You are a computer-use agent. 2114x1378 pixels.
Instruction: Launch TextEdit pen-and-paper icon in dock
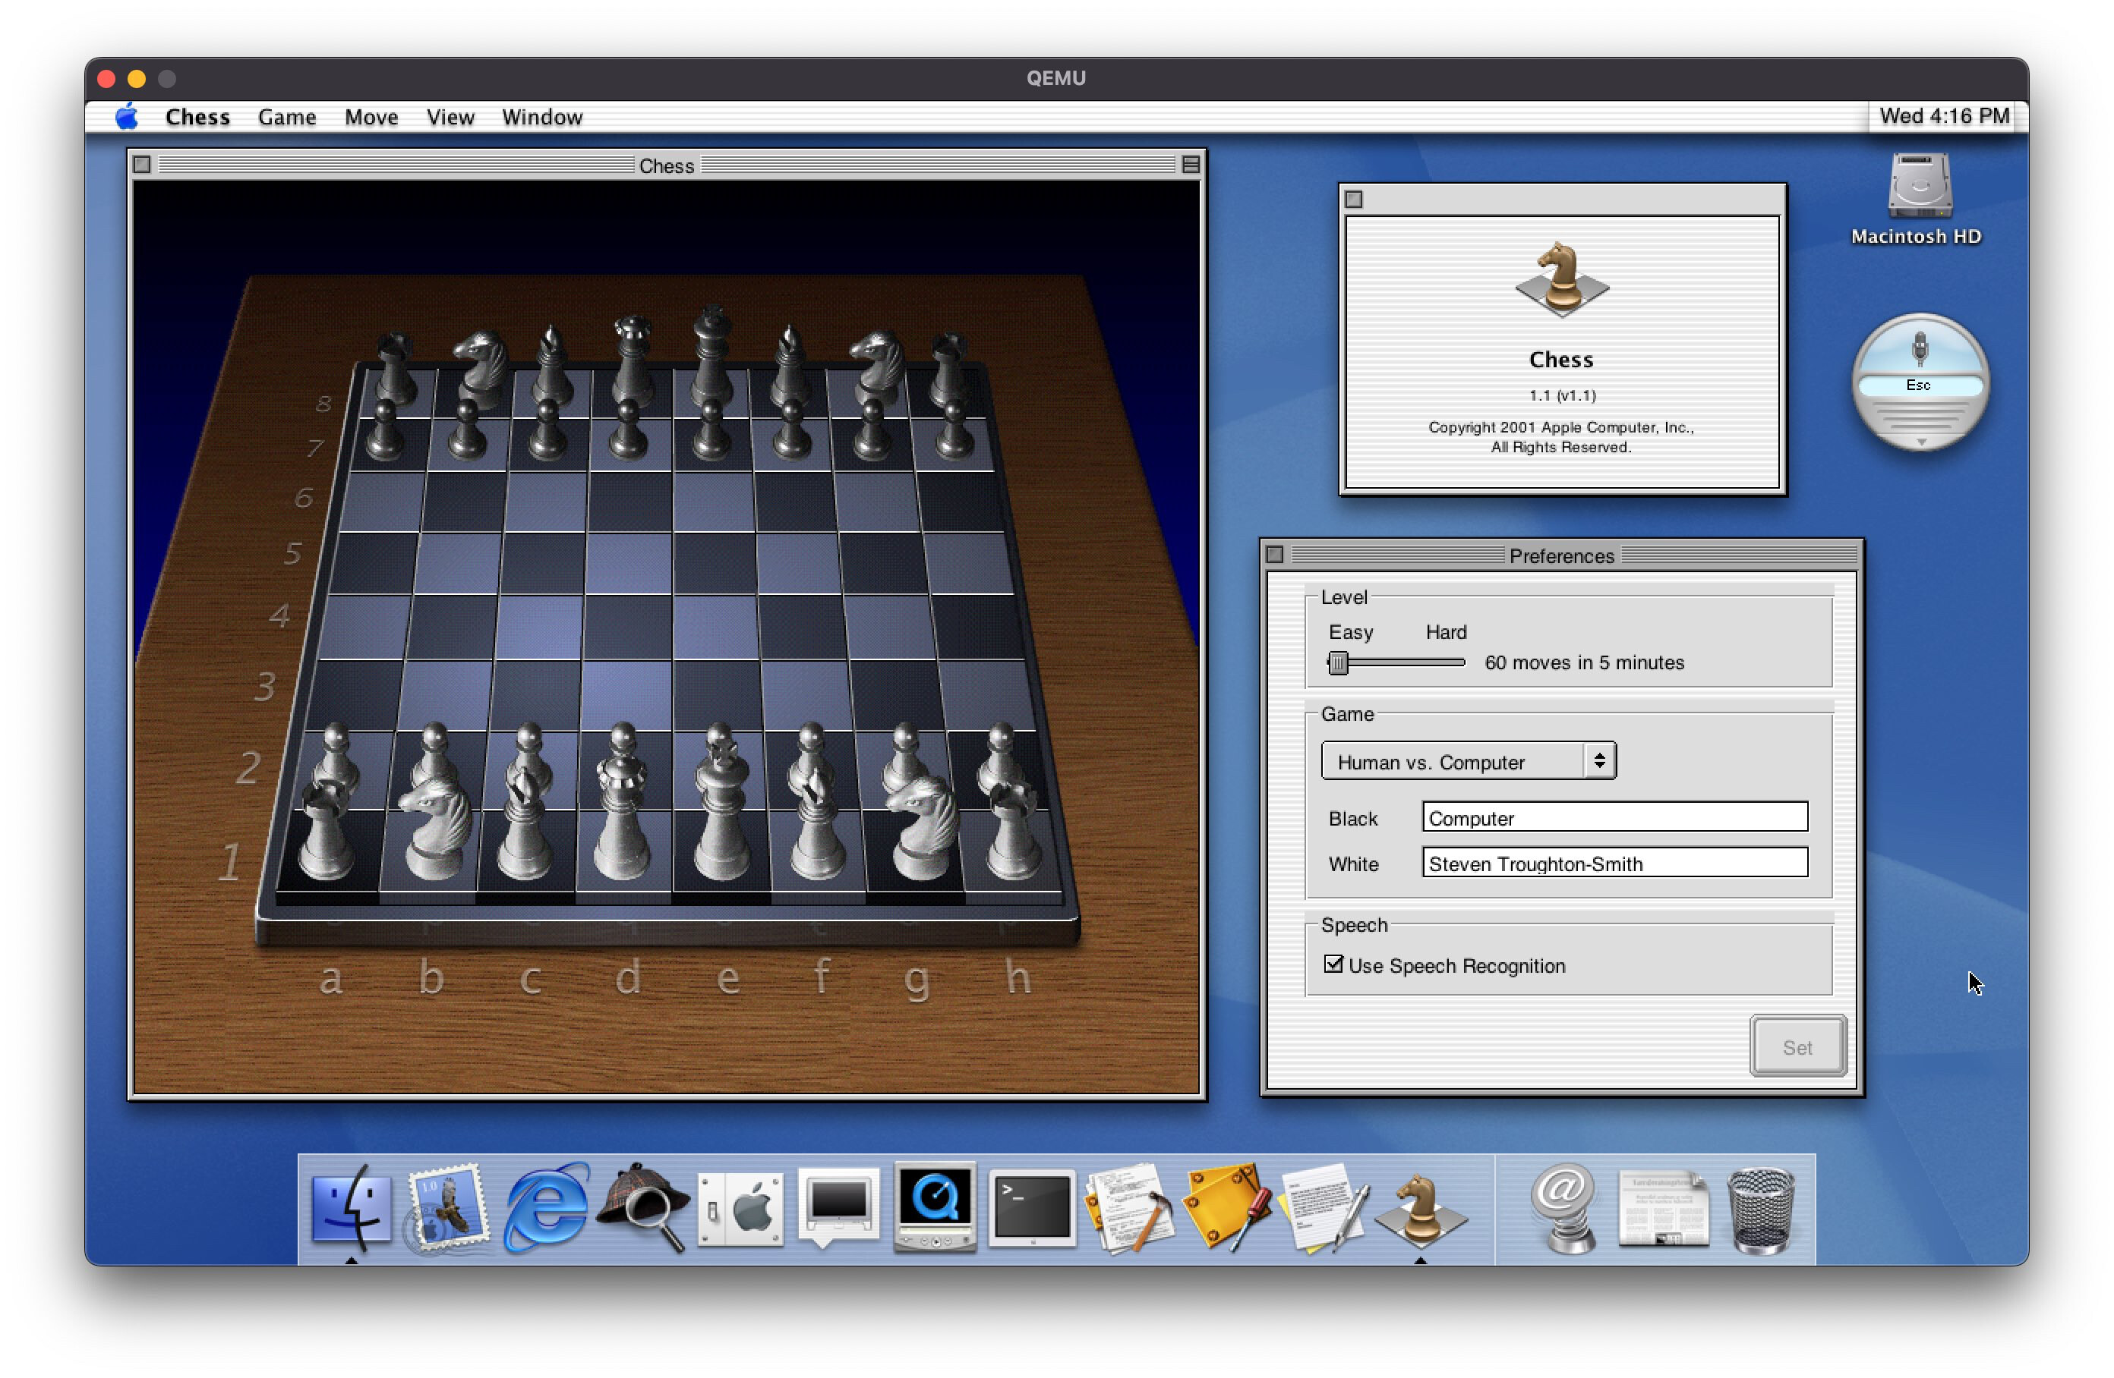(x=1324, y=1209)
